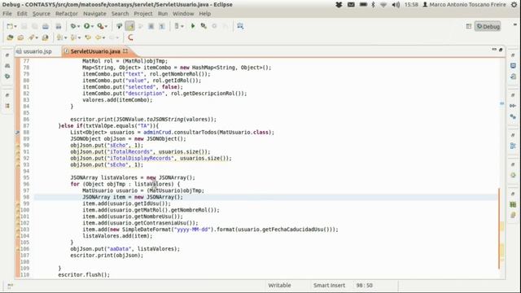This screenshot has width=521, height=293.
Task: Open the Window menu
Action: (x=183, y=14)
